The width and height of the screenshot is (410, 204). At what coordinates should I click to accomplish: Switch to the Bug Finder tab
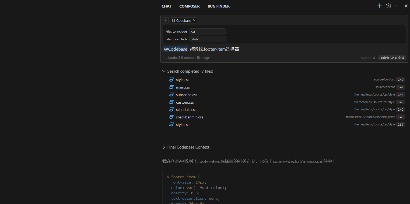click(219, 6)
